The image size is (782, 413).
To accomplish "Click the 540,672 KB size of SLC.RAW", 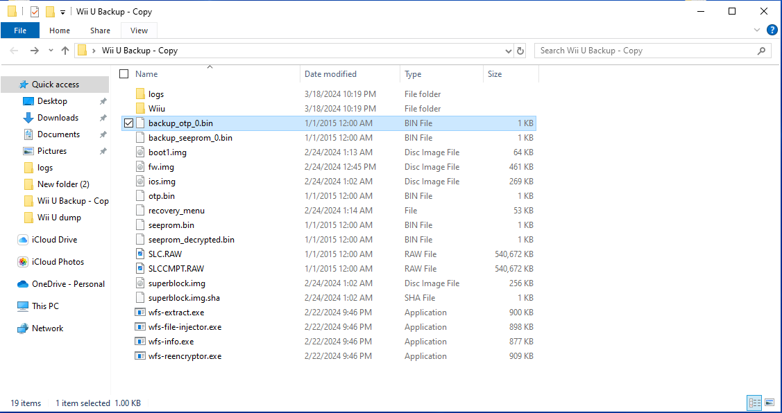I will pos(513,254).
